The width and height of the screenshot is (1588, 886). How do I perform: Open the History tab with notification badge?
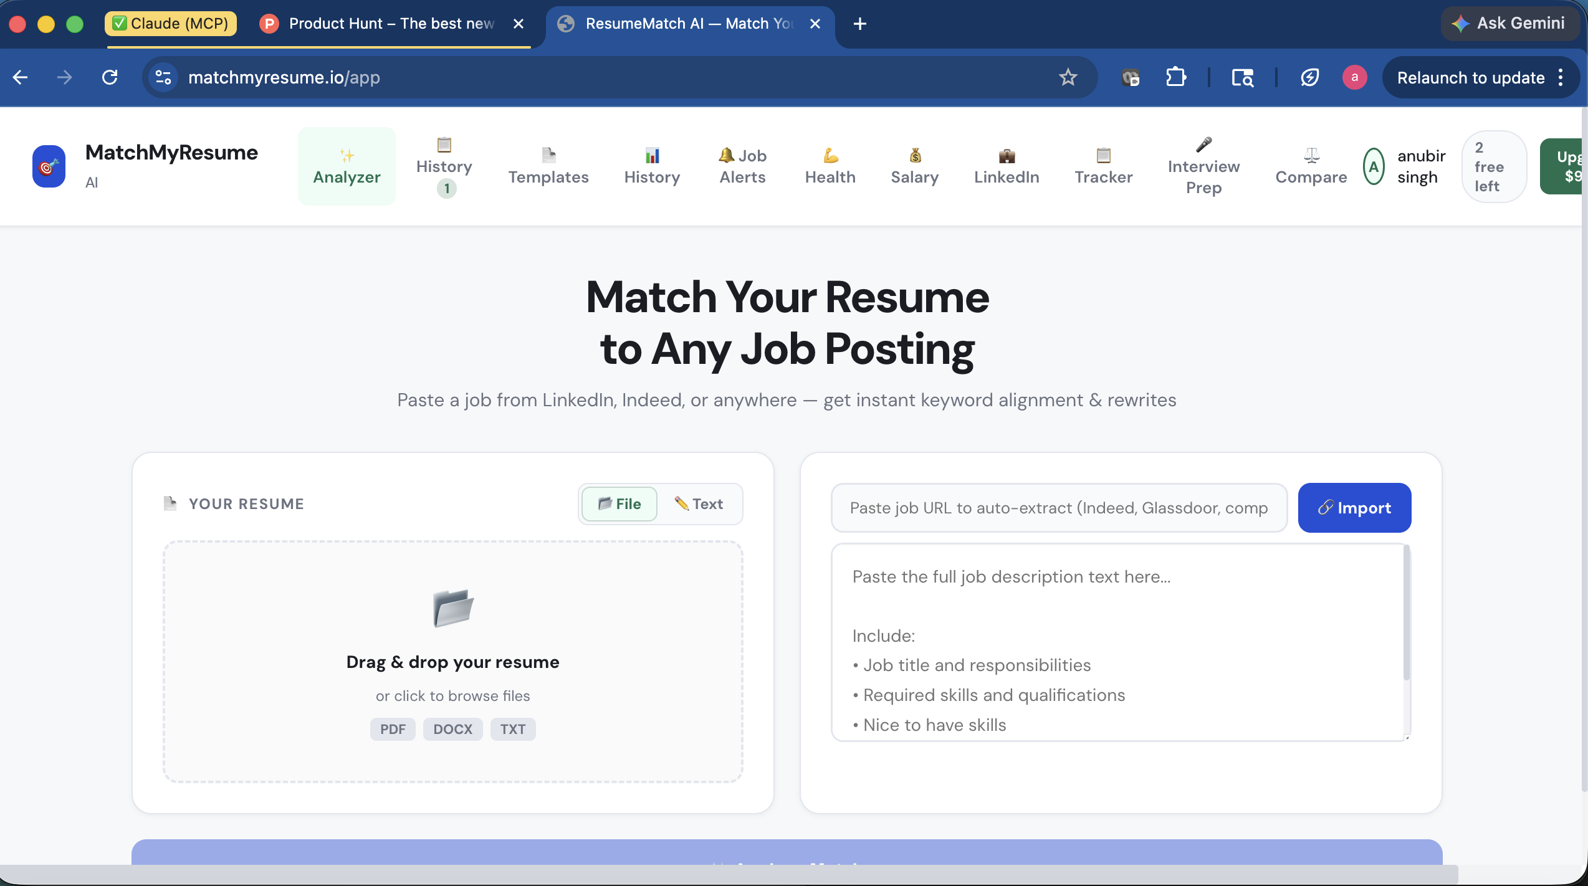pyautogui.click(x=444, y=166)
